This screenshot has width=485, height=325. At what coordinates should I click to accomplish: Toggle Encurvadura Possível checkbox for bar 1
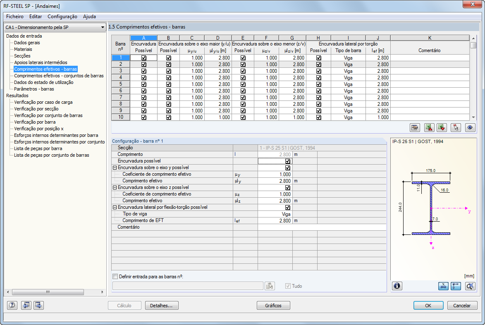coord(143,58)
